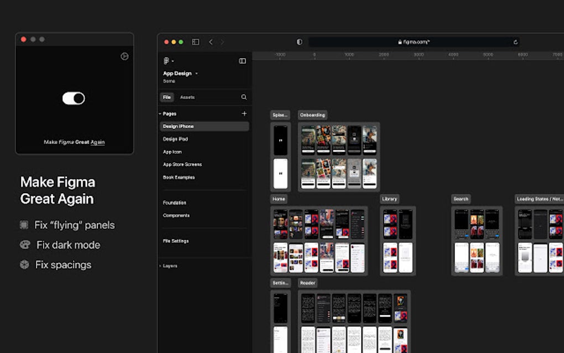Viewport: 564px width, 353px height.
Task: Select the File tab
Action: (167, 97)
